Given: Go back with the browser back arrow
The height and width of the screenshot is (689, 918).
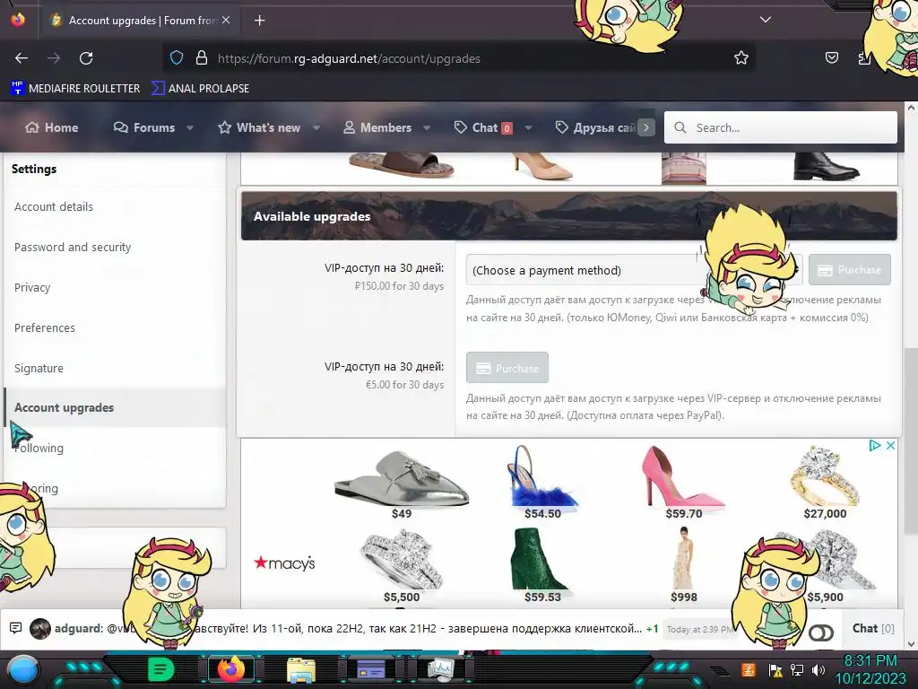Looking at the screenshot, I should click(x=22, y=58).
